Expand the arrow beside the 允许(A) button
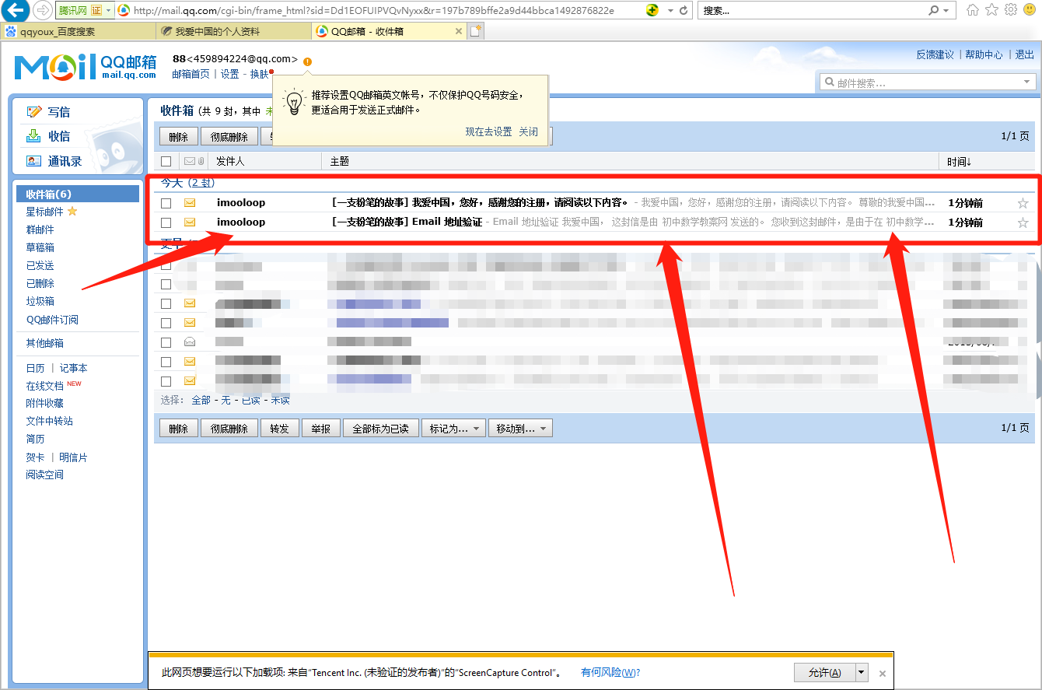This screenshot has width=1042, height=690. pyautogui.click(x=862, y=672)
